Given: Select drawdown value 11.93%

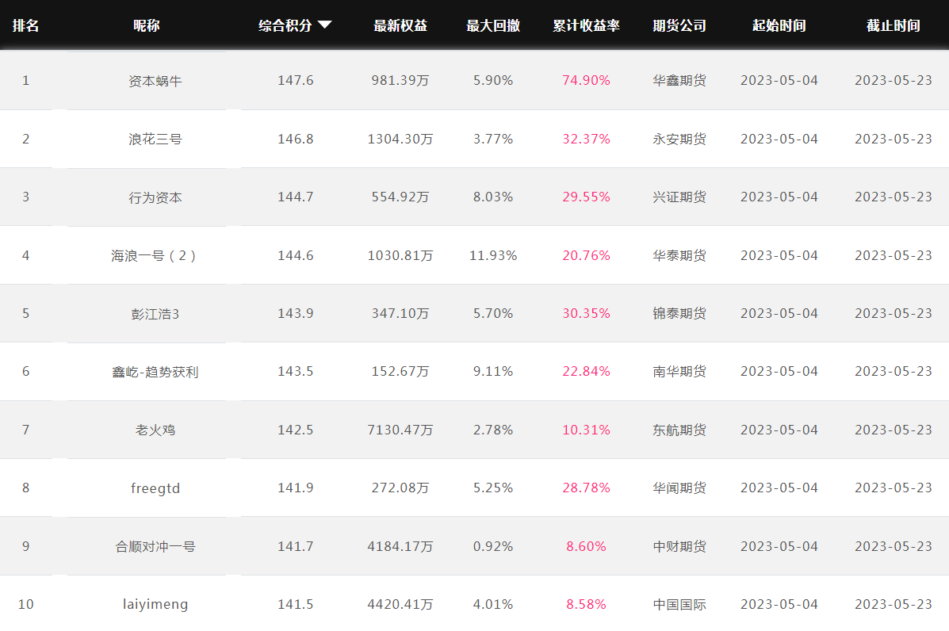Looking at the screenshot, I should tap(493, 255).
